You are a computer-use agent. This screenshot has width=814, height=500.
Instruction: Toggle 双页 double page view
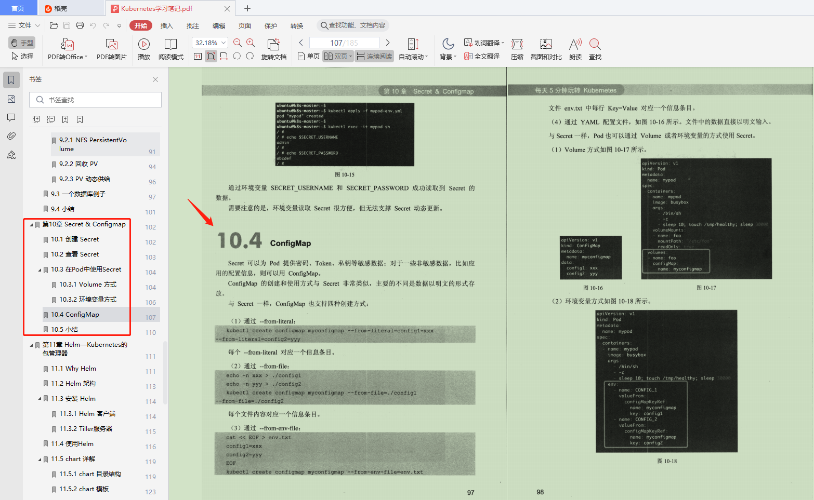coord(338,56)
